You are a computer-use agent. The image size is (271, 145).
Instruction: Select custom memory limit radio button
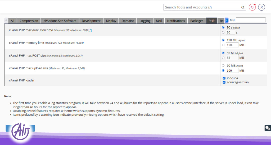click(223, 45)
